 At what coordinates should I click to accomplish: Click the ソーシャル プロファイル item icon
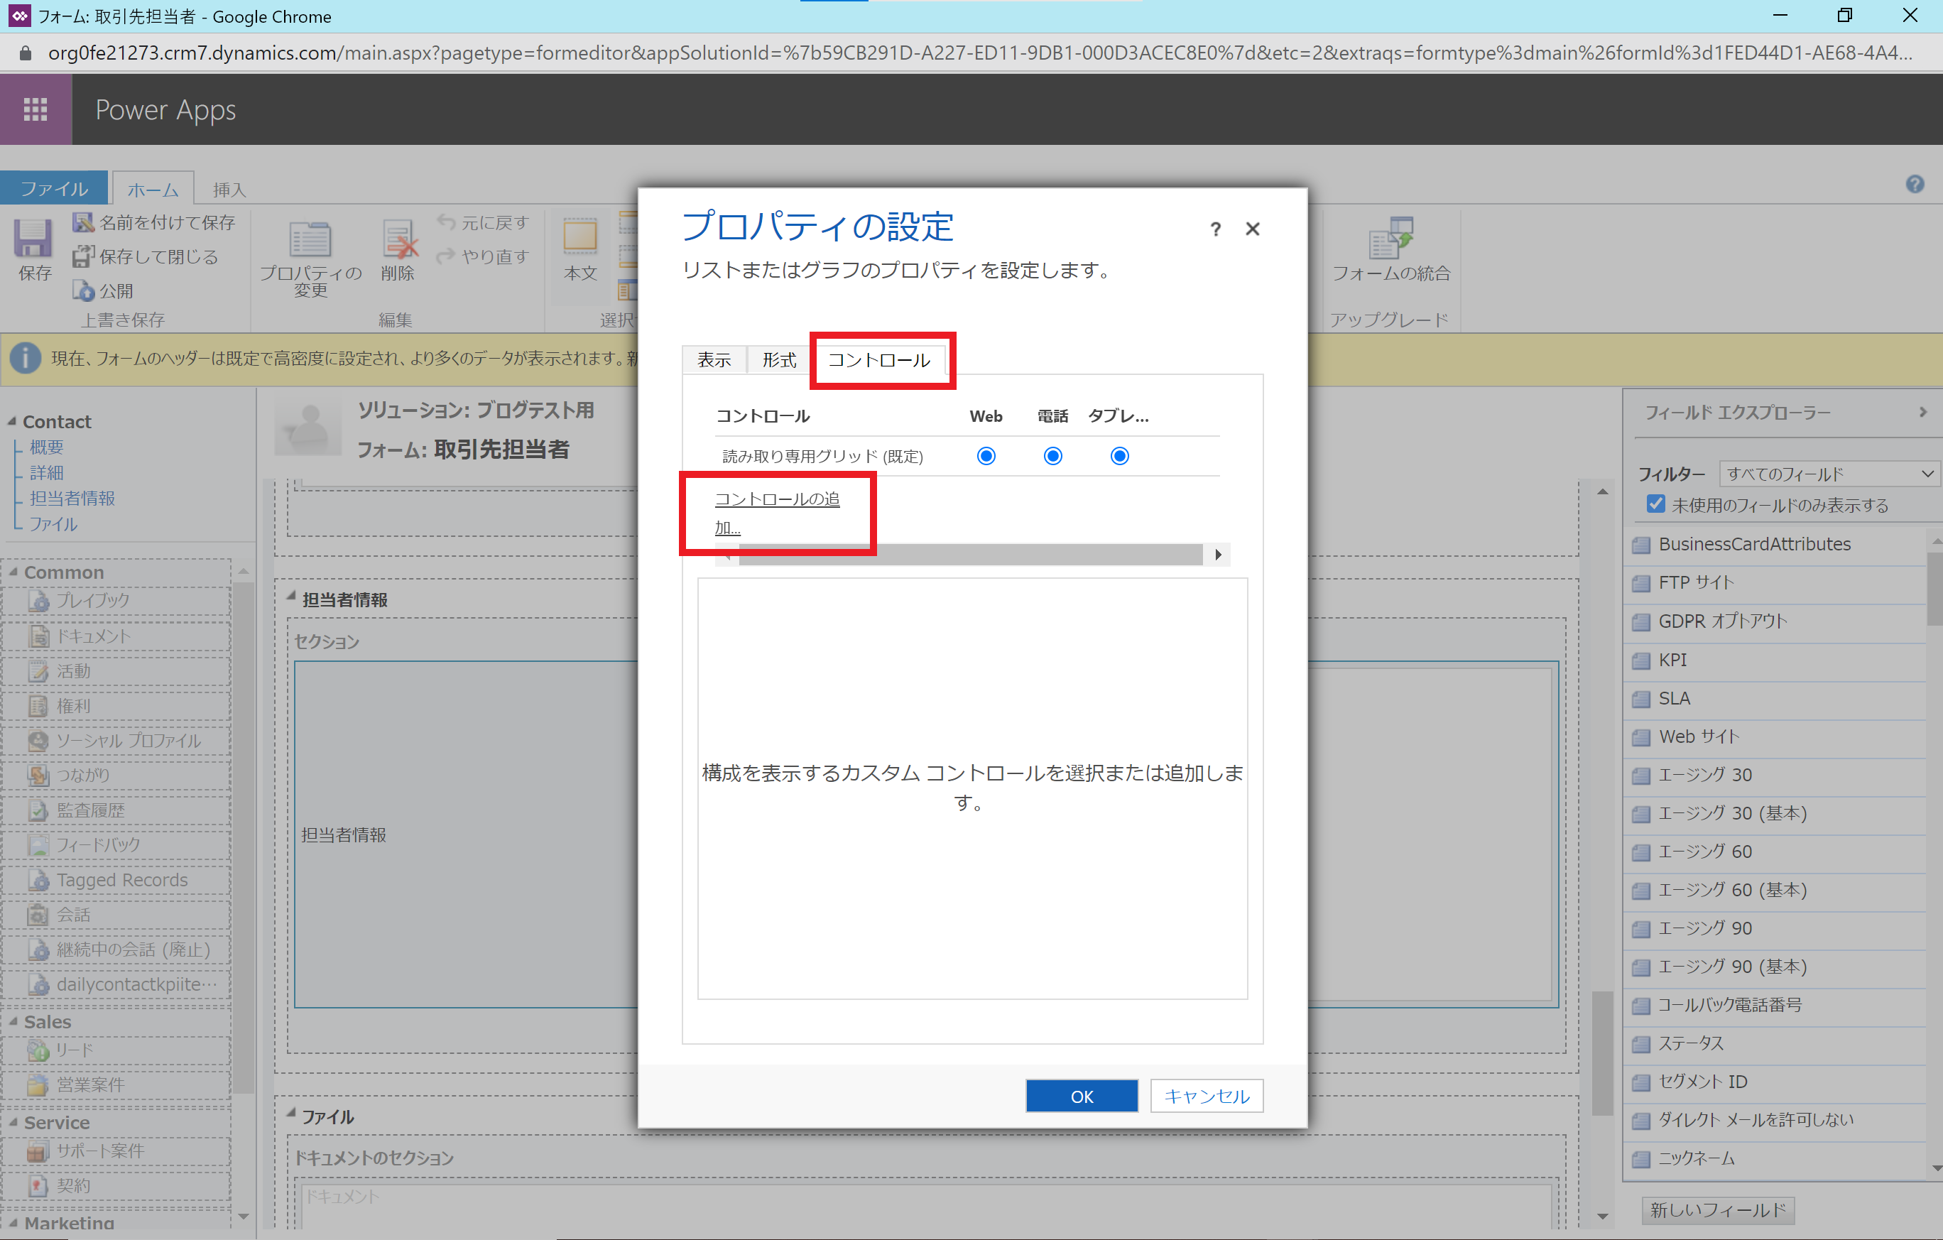39,740
